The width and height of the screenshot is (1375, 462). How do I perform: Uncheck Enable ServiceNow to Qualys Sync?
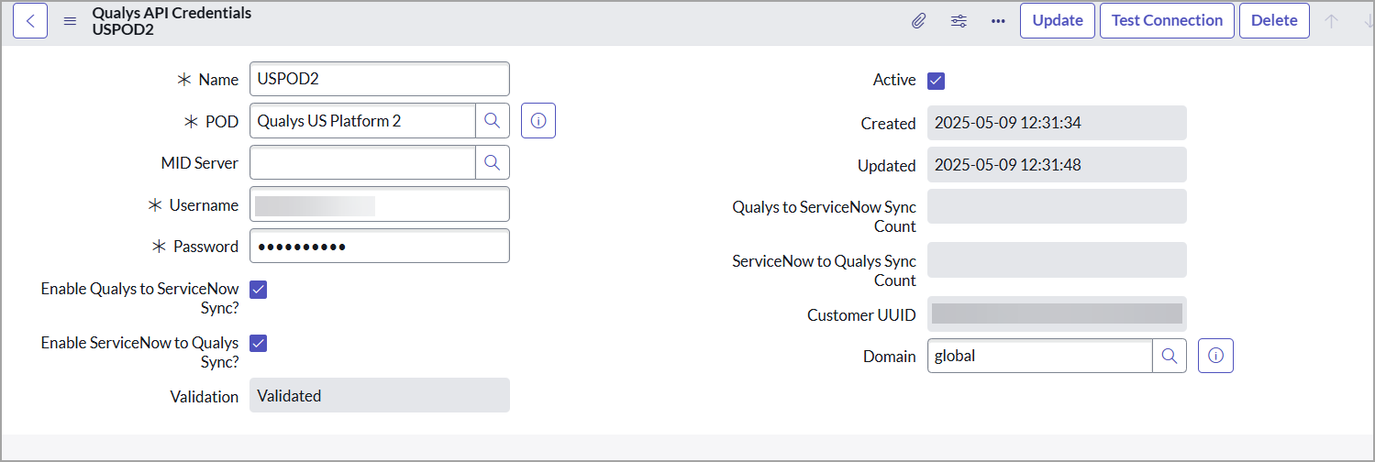click(x=258, y=343)
